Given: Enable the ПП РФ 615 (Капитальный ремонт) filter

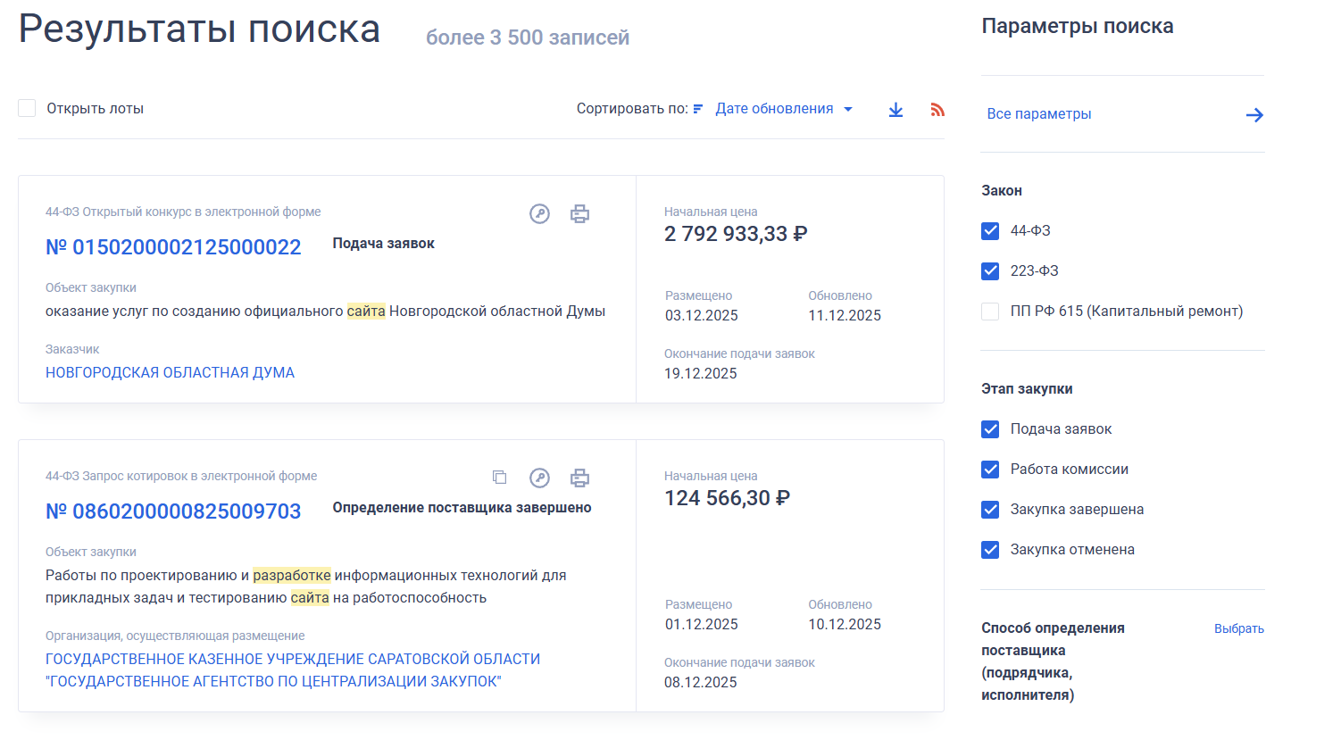Looking at the screenshot, I should click(990, 311).
